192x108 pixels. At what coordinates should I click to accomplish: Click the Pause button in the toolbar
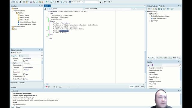55,2
